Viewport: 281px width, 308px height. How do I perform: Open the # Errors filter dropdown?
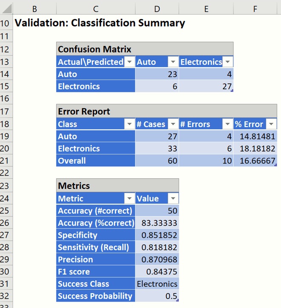227,124
